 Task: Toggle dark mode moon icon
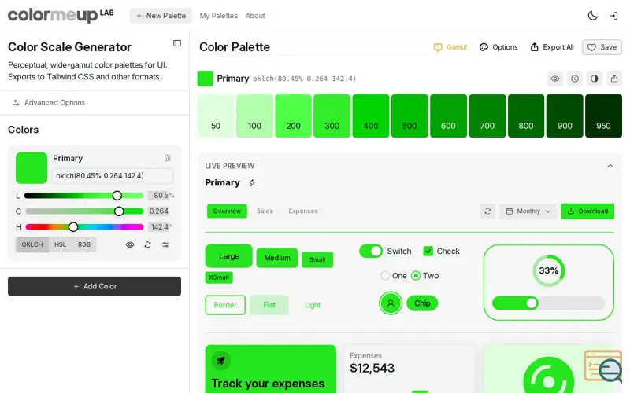point(593,16)
